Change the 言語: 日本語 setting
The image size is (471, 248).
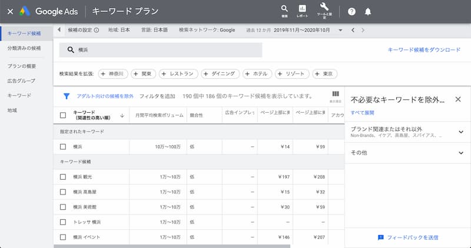click(154, 30)
